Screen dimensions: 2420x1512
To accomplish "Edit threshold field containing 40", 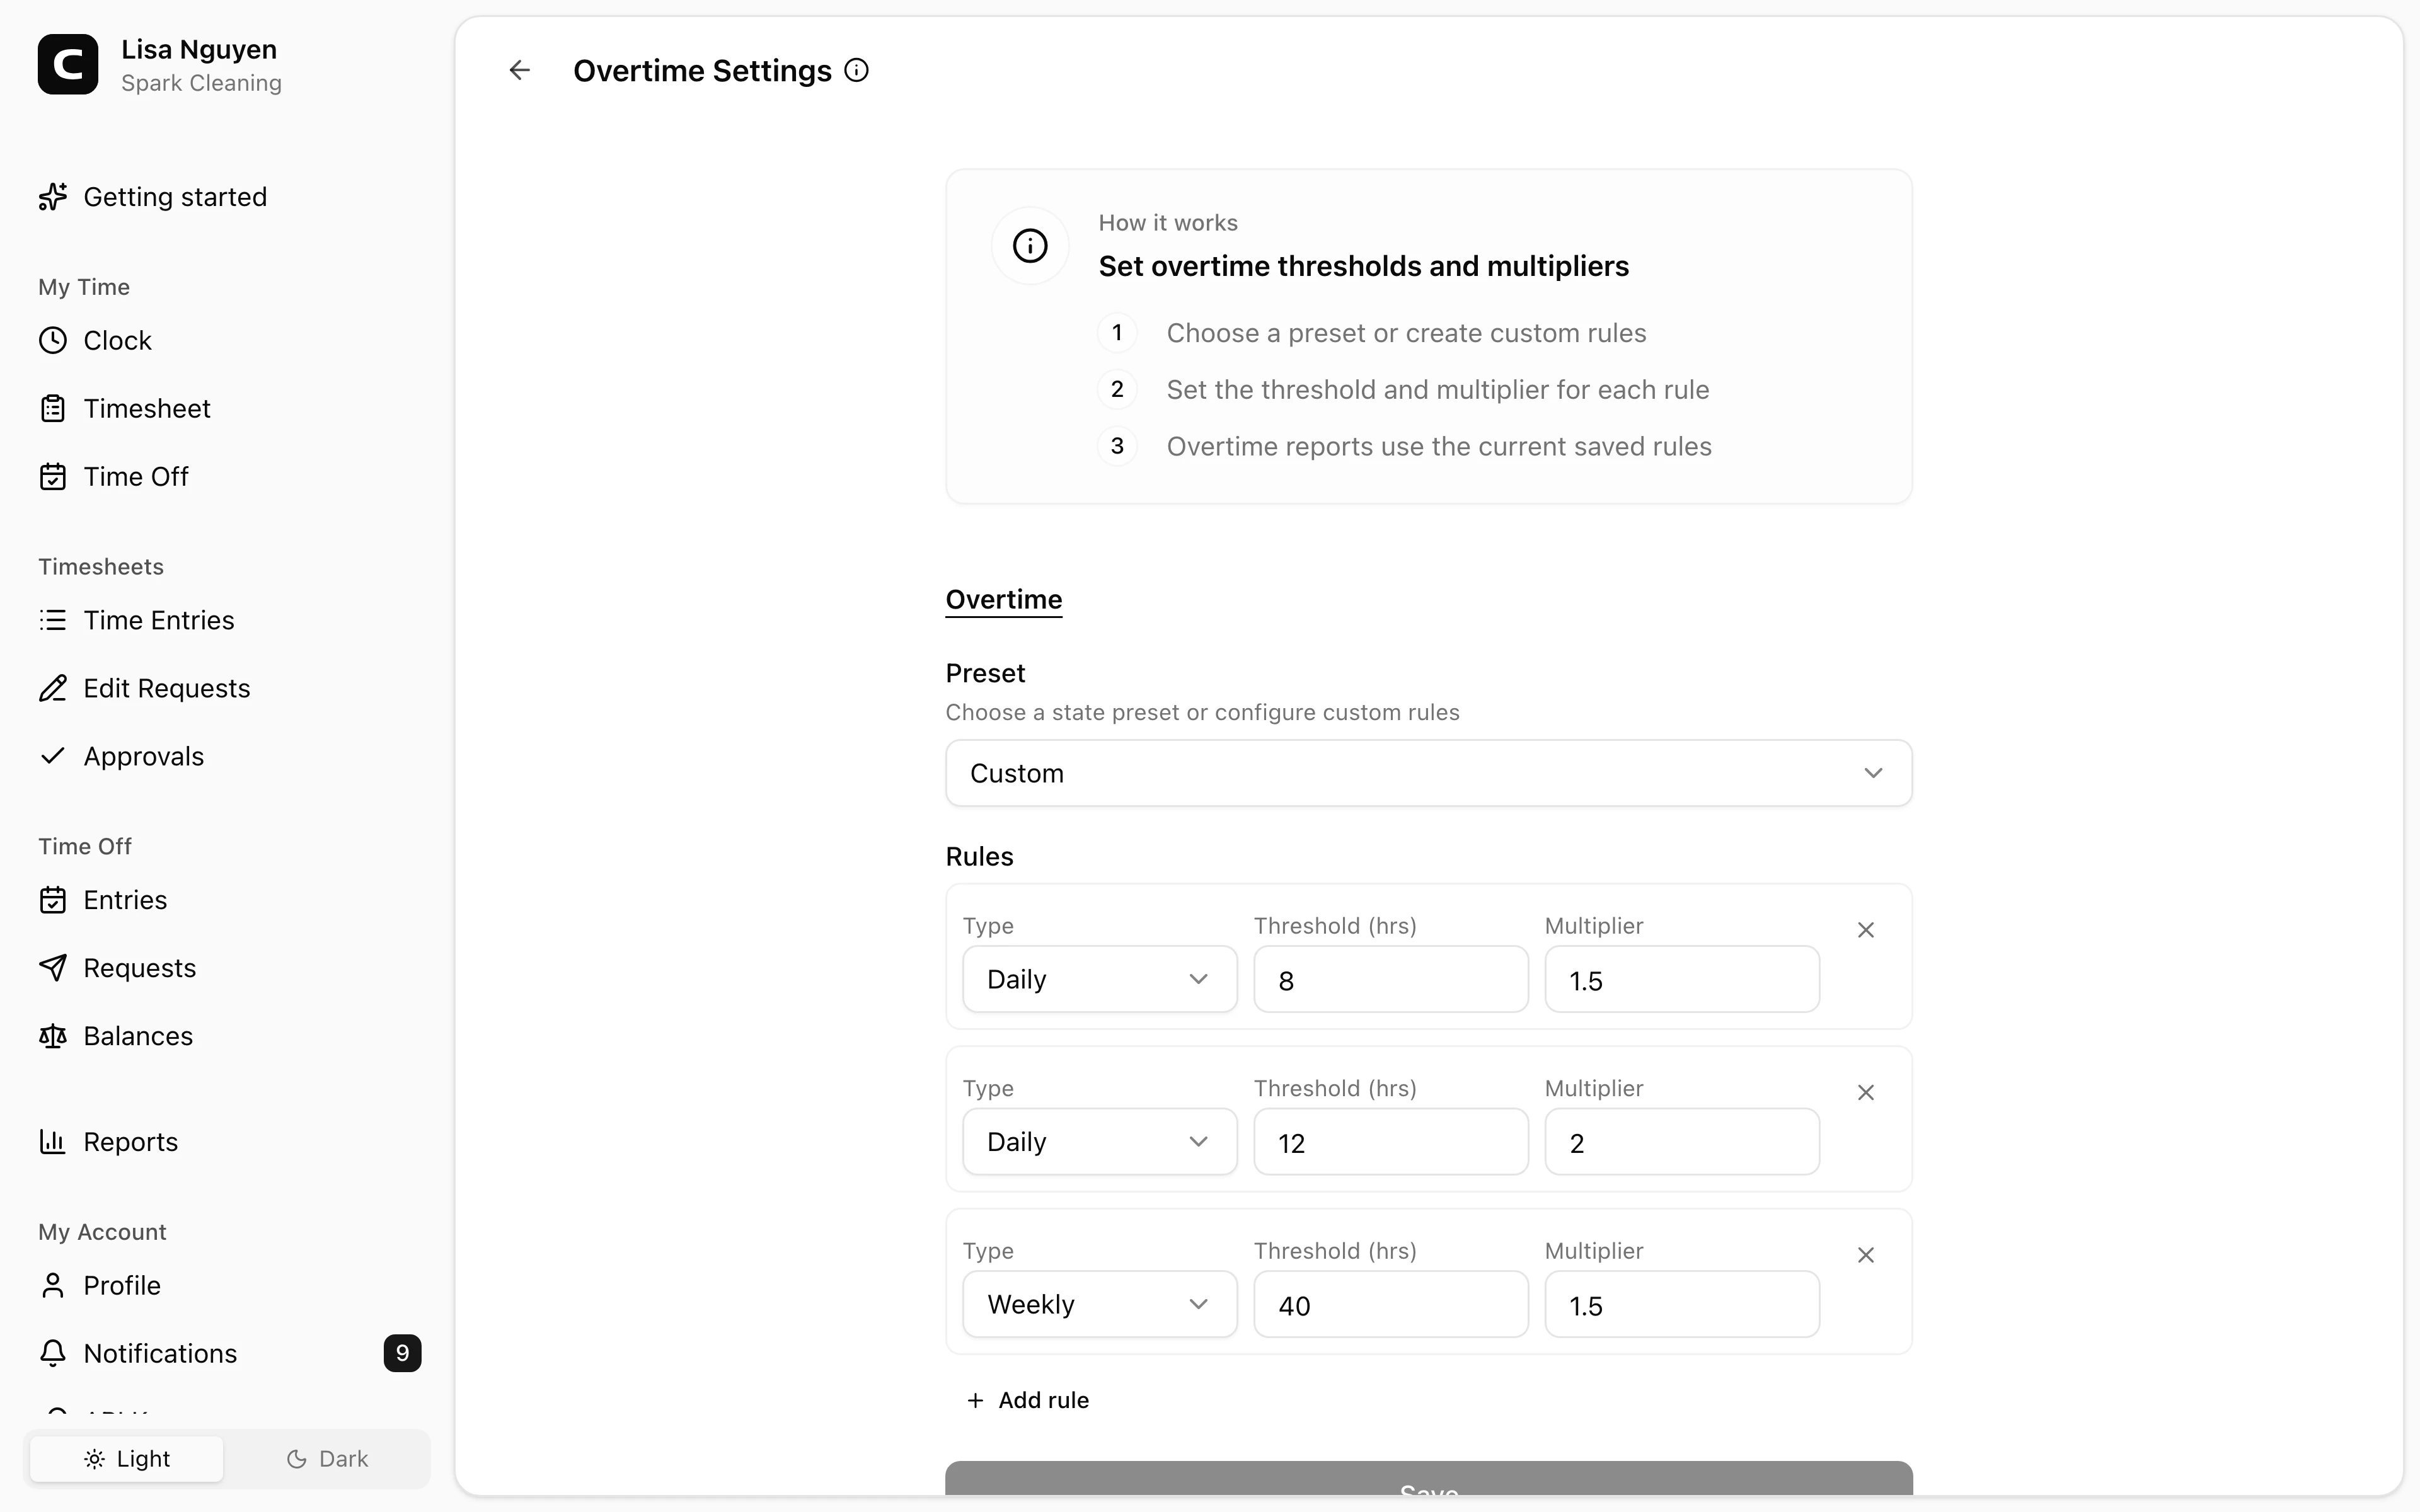I will 1391,1304.
